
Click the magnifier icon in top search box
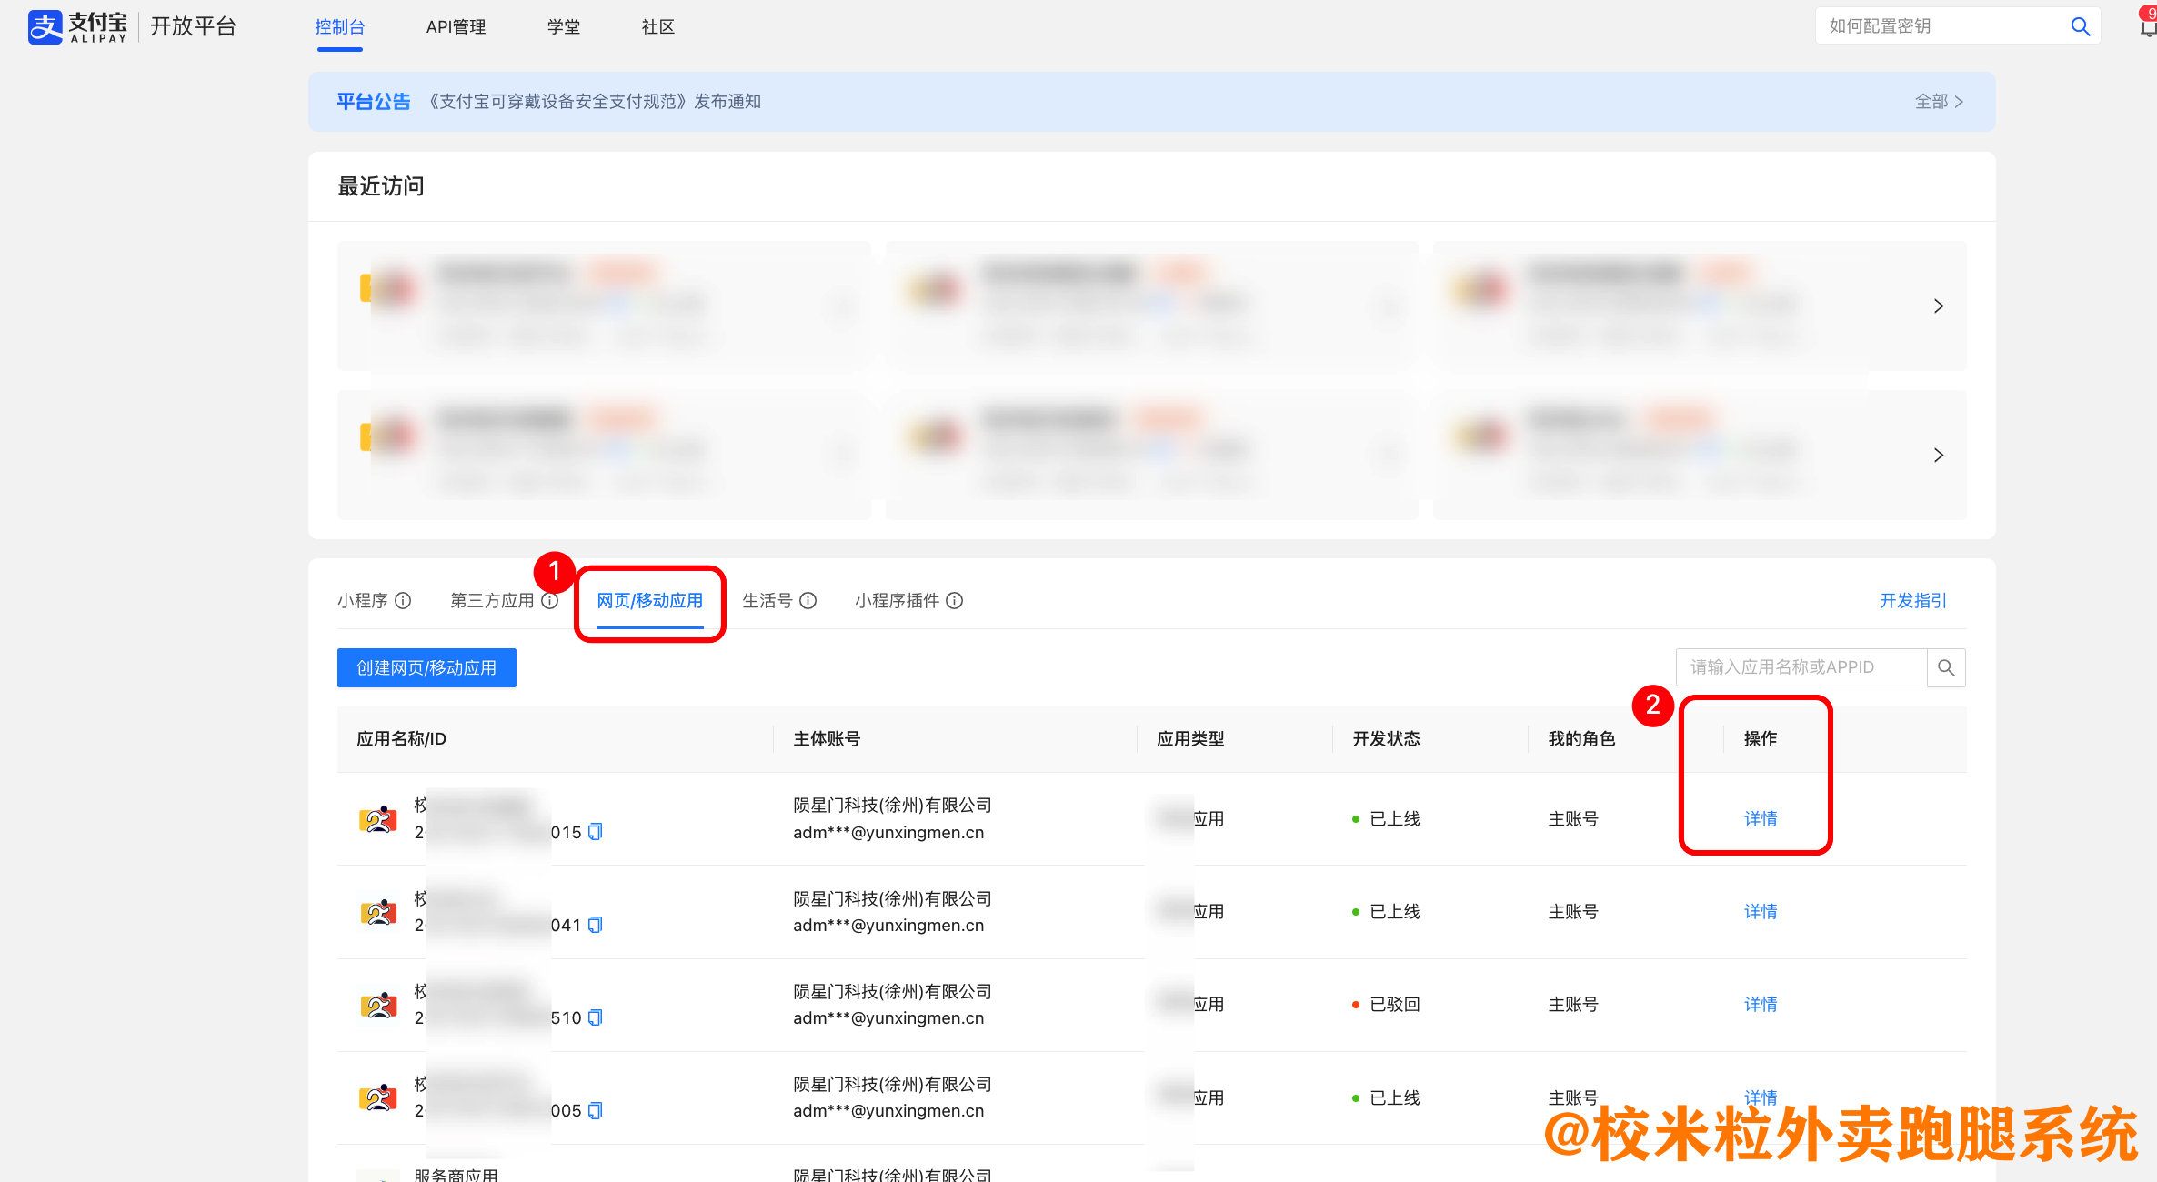click(x=2080, y=26)
